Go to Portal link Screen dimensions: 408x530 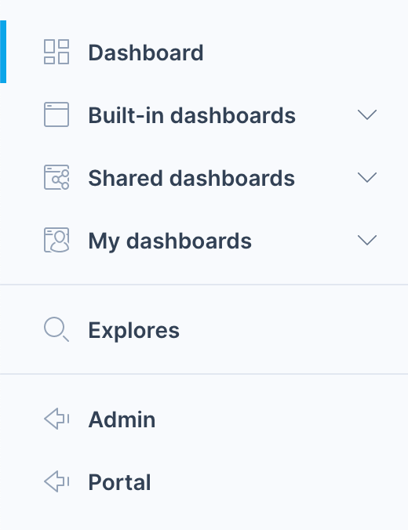coord(119,482)
